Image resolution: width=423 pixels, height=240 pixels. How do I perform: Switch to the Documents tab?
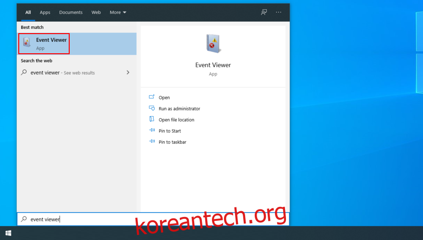(71, 12)
